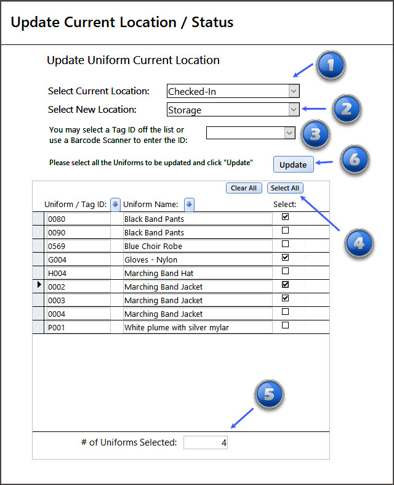Uncheck the Select box for tag 0080
Viewport: 394px width, 485px height.
[285, 217]
